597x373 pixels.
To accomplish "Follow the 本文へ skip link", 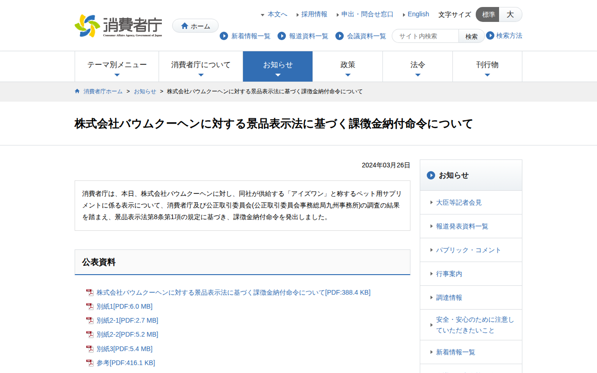I will [x=277, y=14].
